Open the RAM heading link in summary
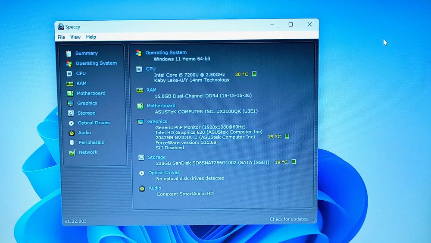Screen dimensions: 431x243 [151, 90]
